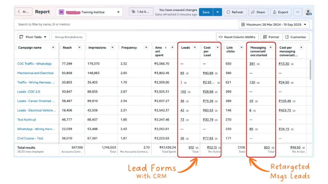Viewport: 328px width, 184px height.
Task: Share this report
Action: [258, 12]
